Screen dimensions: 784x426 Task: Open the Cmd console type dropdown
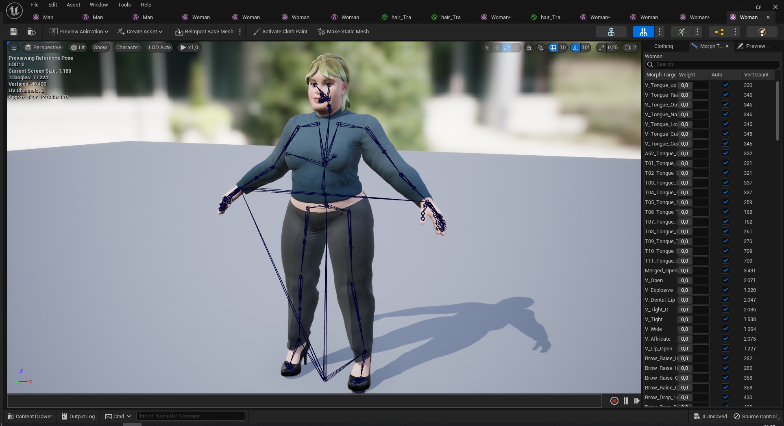coord(118,416)
